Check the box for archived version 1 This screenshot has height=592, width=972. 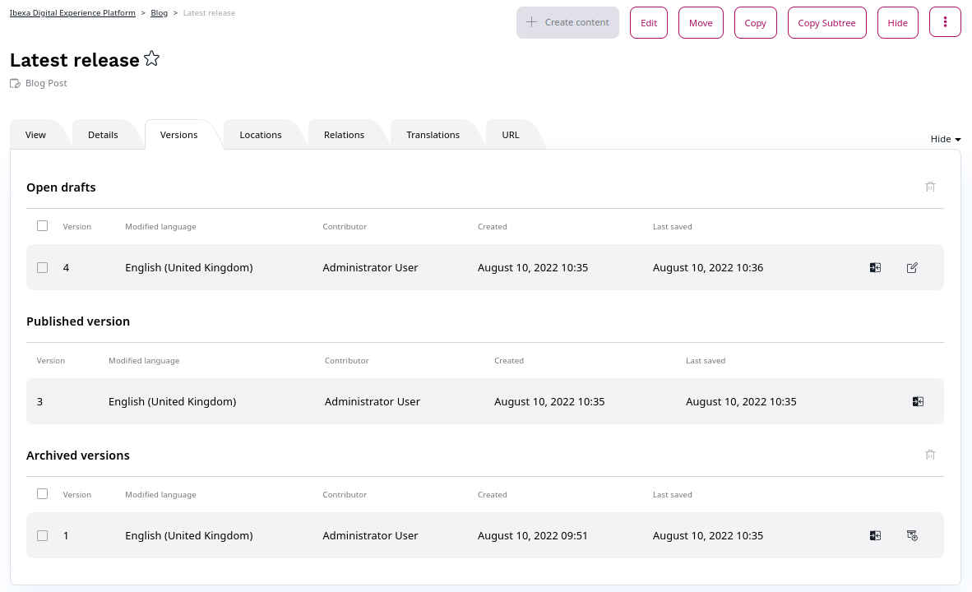click(x=43, y=535)
